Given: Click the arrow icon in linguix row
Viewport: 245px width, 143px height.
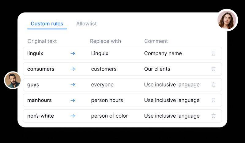Looking at the screenshot, I should pyautogui.click(x=73, y=53).
